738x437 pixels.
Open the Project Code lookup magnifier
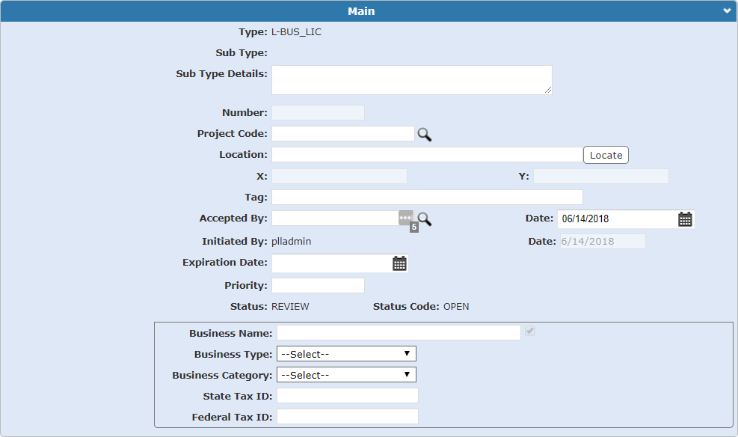click(425, 133)
